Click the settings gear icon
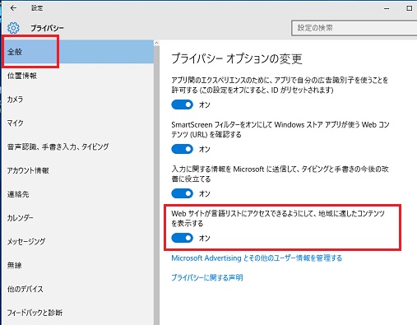 pos(13,28)
